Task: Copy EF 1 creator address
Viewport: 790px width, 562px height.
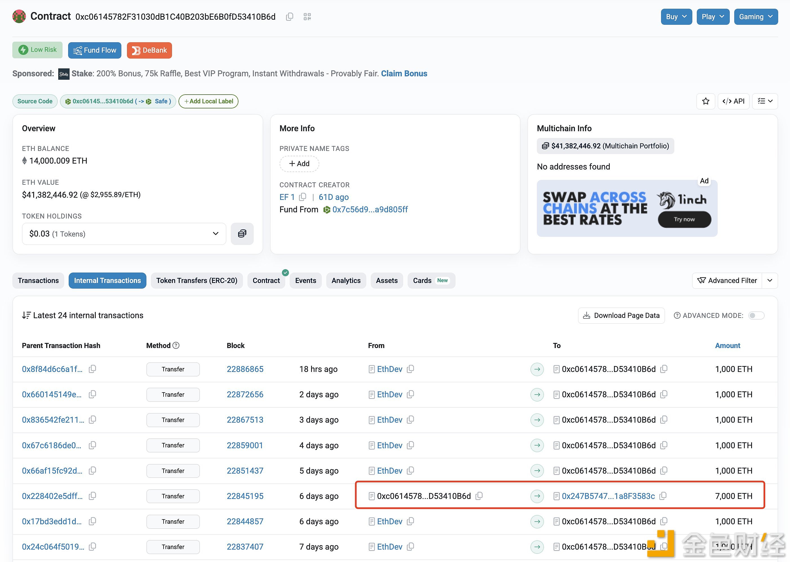Action: pos(303,197)
